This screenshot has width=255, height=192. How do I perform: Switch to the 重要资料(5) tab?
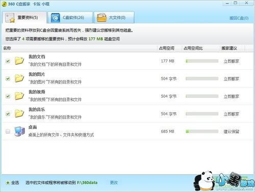coord(24,18)
